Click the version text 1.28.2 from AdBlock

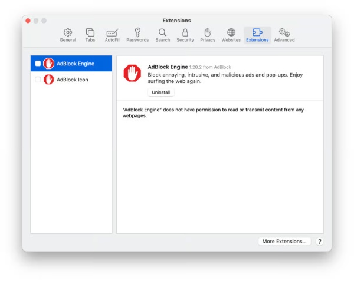coord(210,67)
